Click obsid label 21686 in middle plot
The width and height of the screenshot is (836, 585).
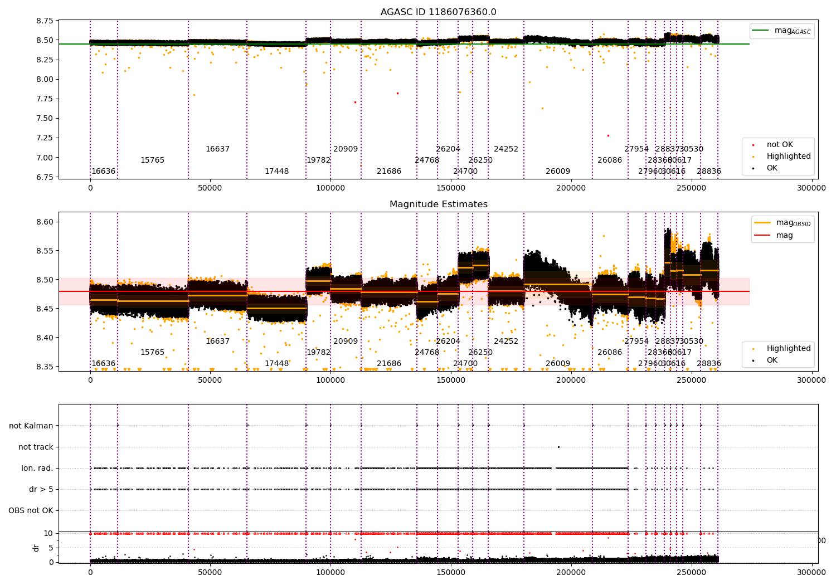tap(389, 364)
